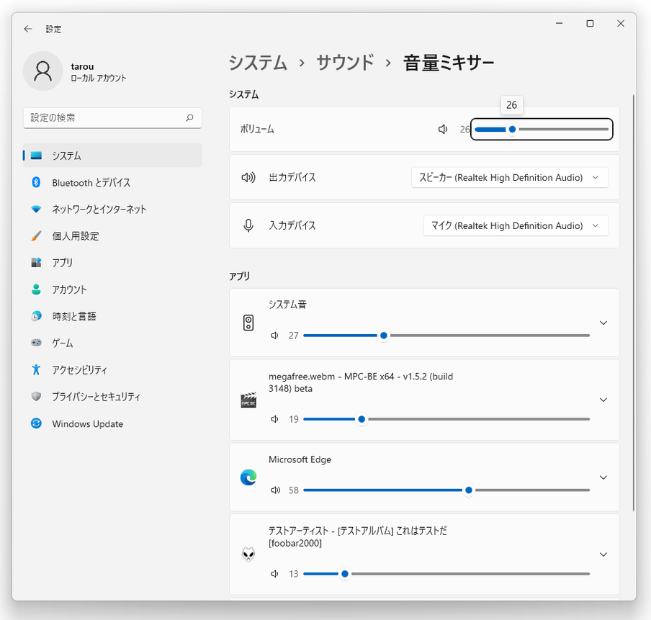This screenshot has width=651, height=620.
Task: Click the 入力デバイス microphone icon
Action: coord(248,225)
